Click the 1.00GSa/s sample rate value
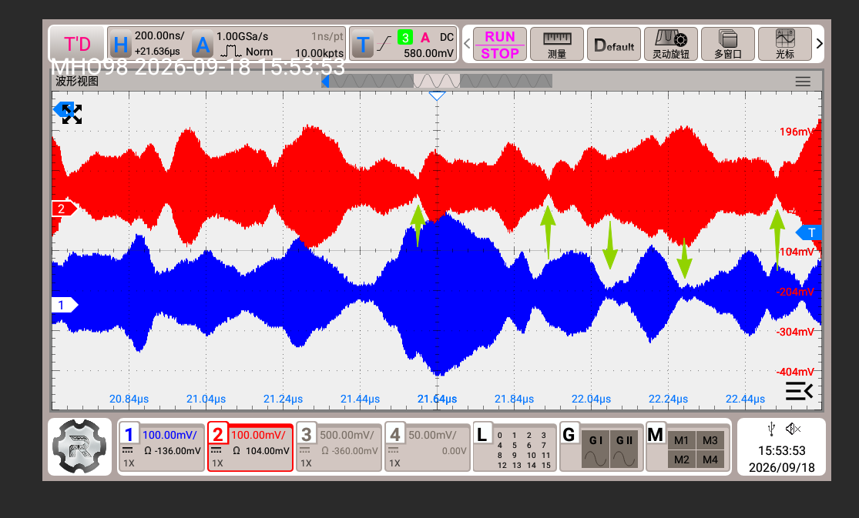The height and width of the screenshot is (518, 859). coord(242,36)
